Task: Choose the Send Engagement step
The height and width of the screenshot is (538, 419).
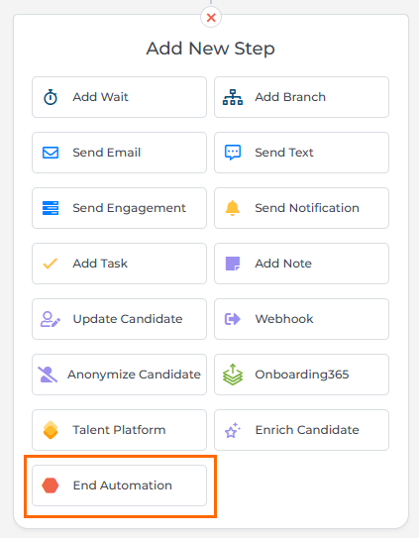Action: tap(120, 208)
